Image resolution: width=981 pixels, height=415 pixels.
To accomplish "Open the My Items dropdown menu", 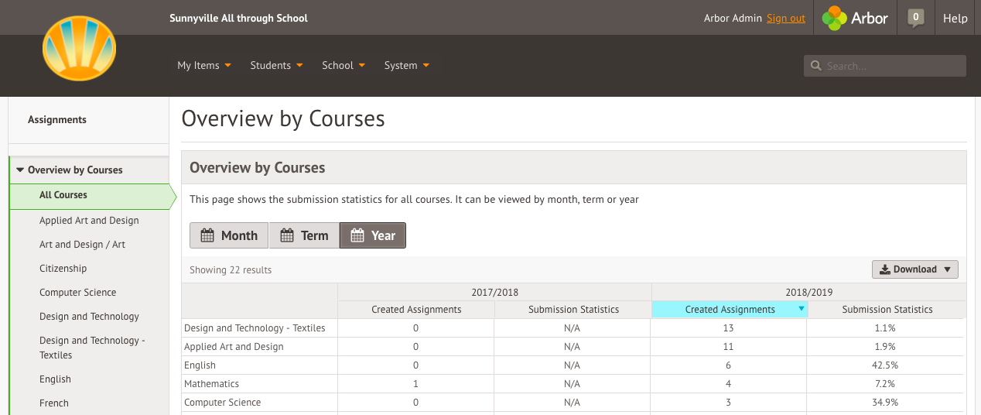I will pos(204,66).
